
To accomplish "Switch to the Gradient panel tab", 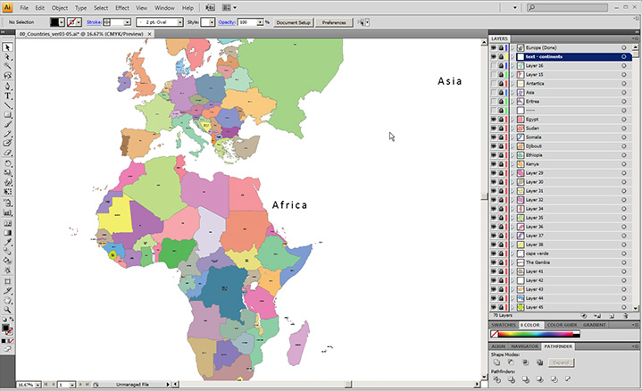I will click(x=595, y=325).
